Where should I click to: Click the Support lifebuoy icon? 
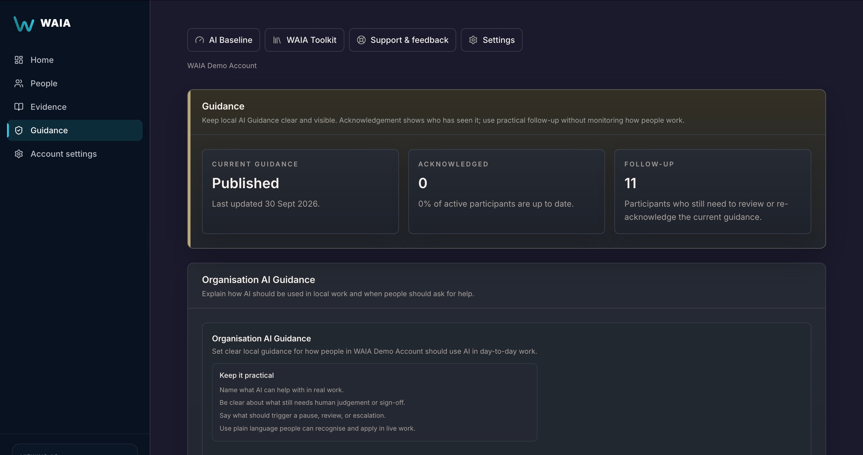click(x=361, y=40)
